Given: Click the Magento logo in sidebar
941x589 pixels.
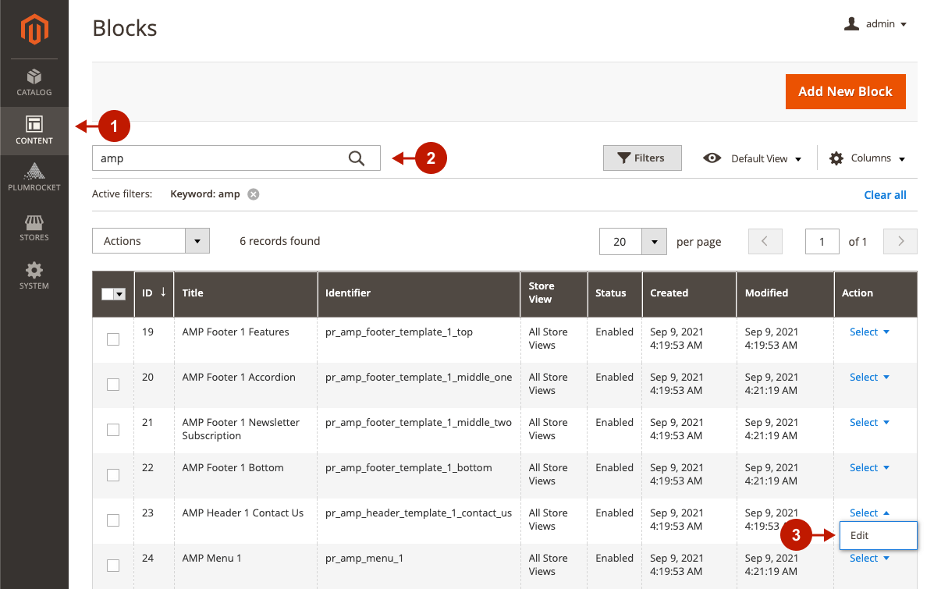Looking at the screenshot, I should pos(34,30).
